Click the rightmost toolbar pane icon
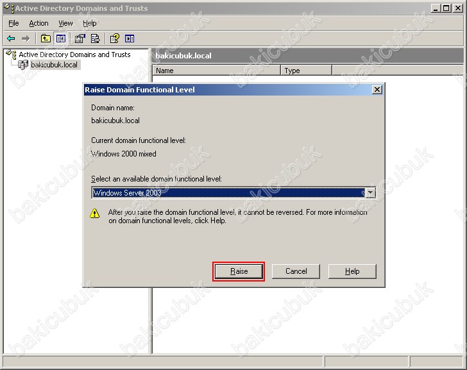Image resolution: width=467 pixels, height=370 pixels. [130, 38]
